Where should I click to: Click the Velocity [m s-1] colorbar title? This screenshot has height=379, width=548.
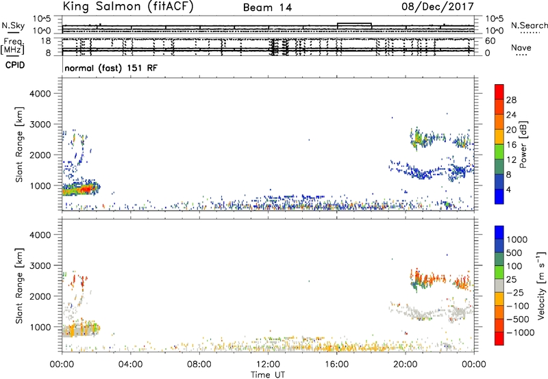click(x=541, y=285)
